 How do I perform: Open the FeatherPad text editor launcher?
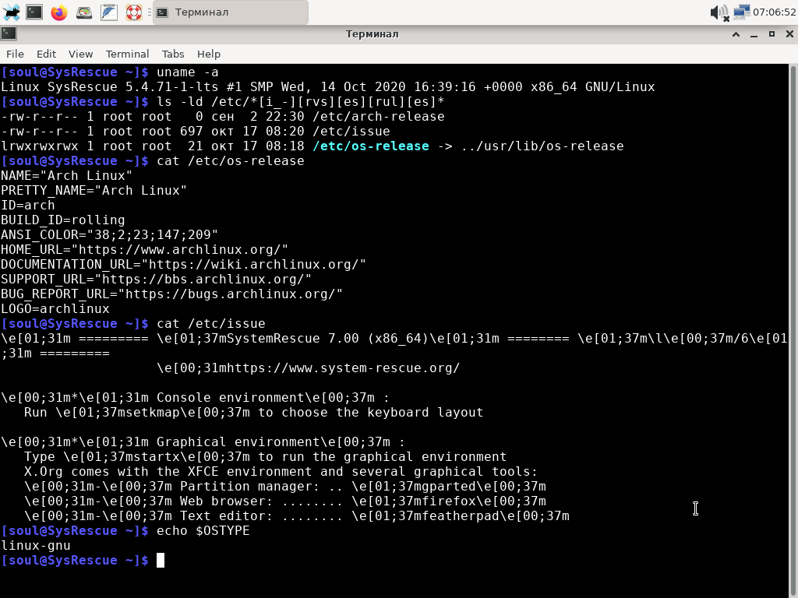pos(109,12)
